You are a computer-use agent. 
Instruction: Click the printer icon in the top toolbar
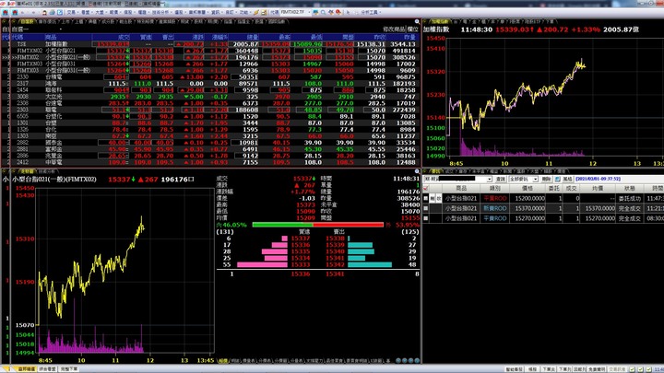[52, 12]
